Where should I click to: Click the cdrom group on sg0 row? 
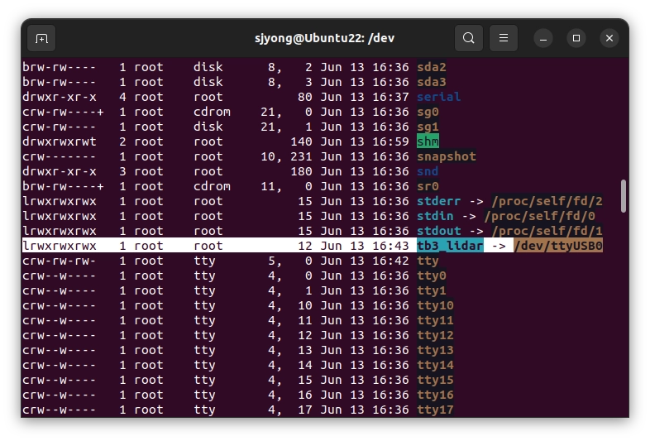coord(212,112)
